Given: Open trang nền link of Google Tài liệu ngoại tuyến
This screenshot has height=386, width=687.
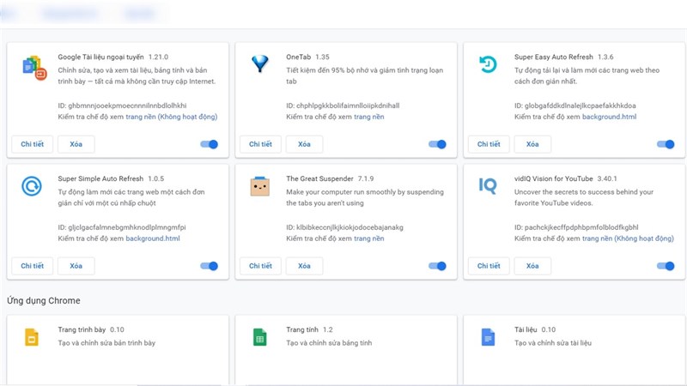Looking at the screenshot, I should [171, 117].
